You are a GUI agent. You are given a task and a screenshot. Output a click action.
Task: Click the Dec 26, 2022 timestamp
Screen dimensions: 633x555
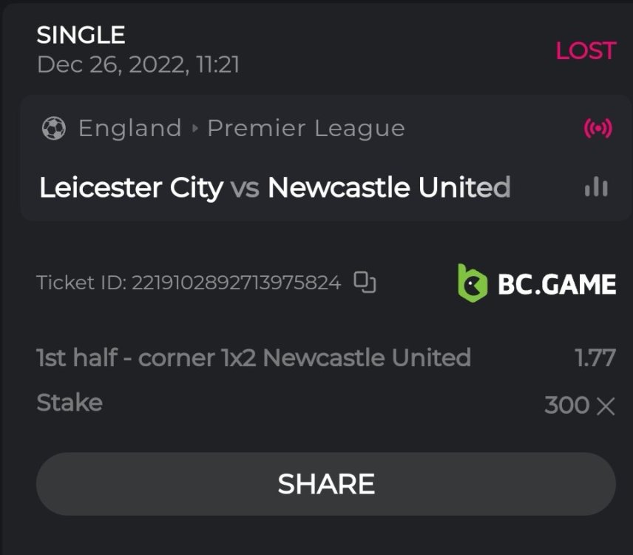coord(138,64)
